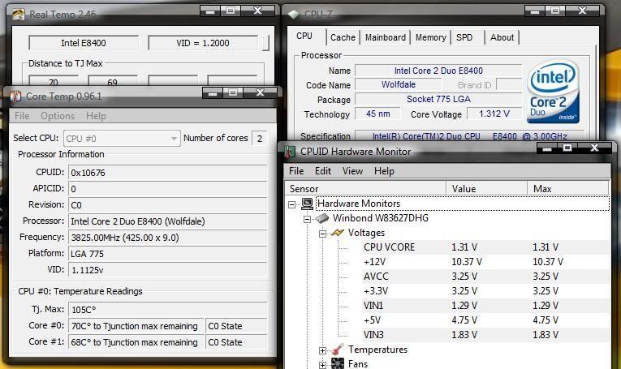621x369 pixels.
Task: Click the Code Name Wolfdale value
Action: pyautogui.click(x=399, y=84)
